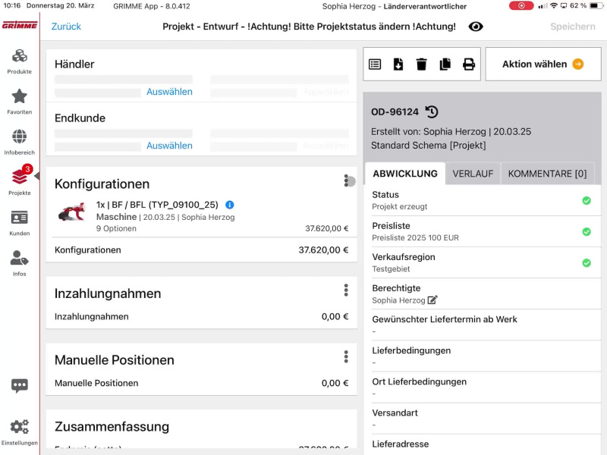Open the Kunden section
This screenshot has height=455, width=607.
[20, 223]
